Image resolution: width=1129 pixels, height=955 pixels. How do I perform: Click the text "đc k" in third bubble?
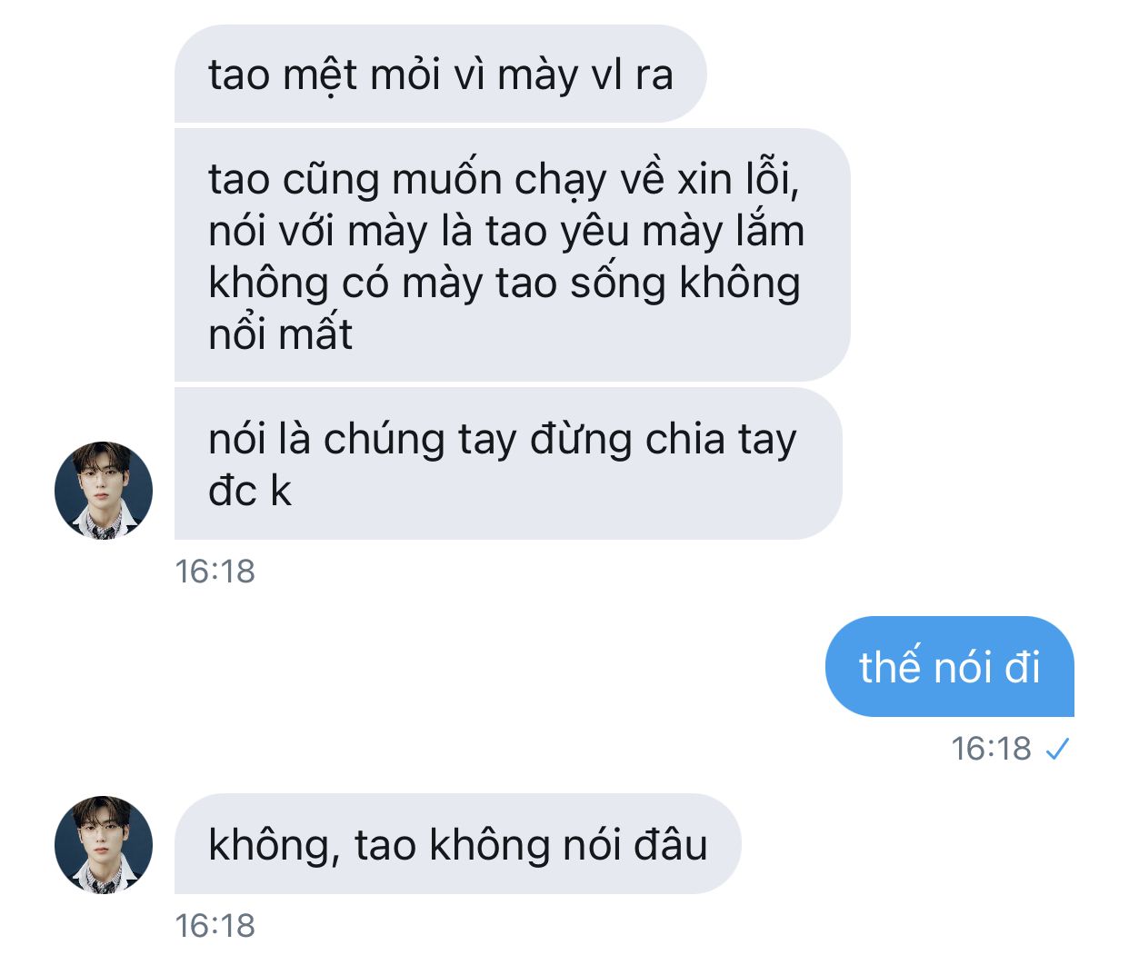coord(250,491)
